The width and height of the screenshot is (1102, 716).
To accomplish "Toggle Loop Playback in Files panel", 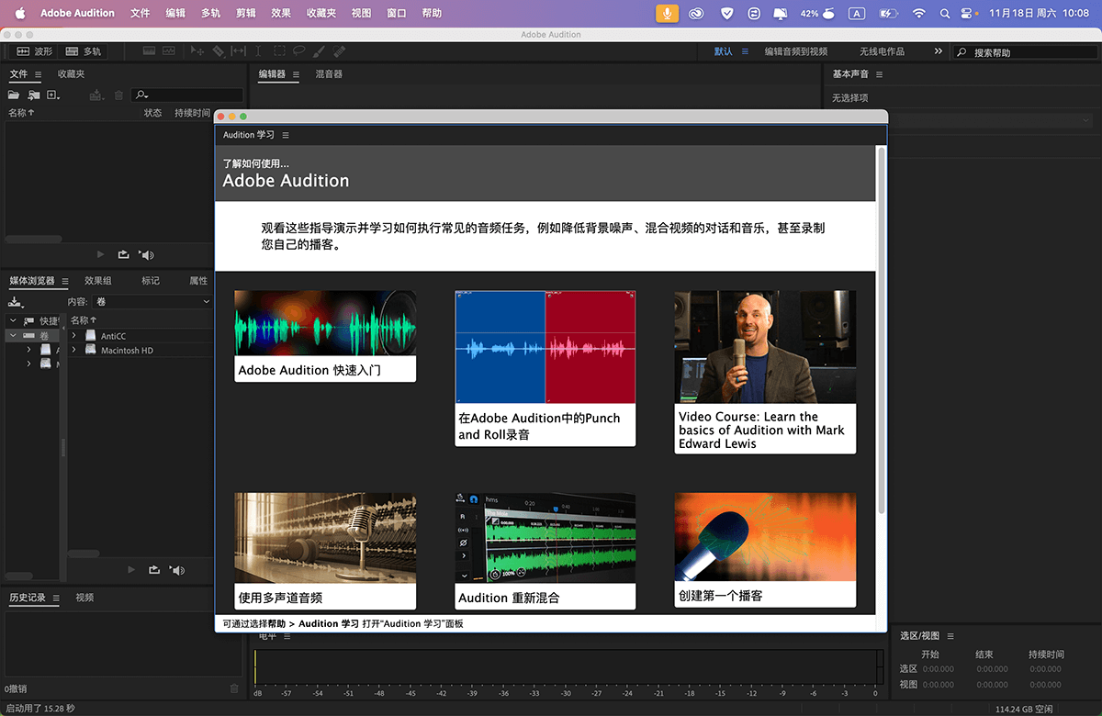I will (123, 254).
